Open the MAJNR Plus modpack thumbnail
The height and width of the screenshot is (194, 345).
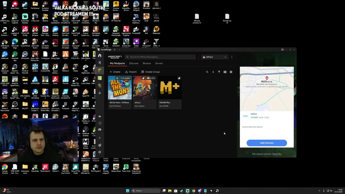(x=170, y=88)
